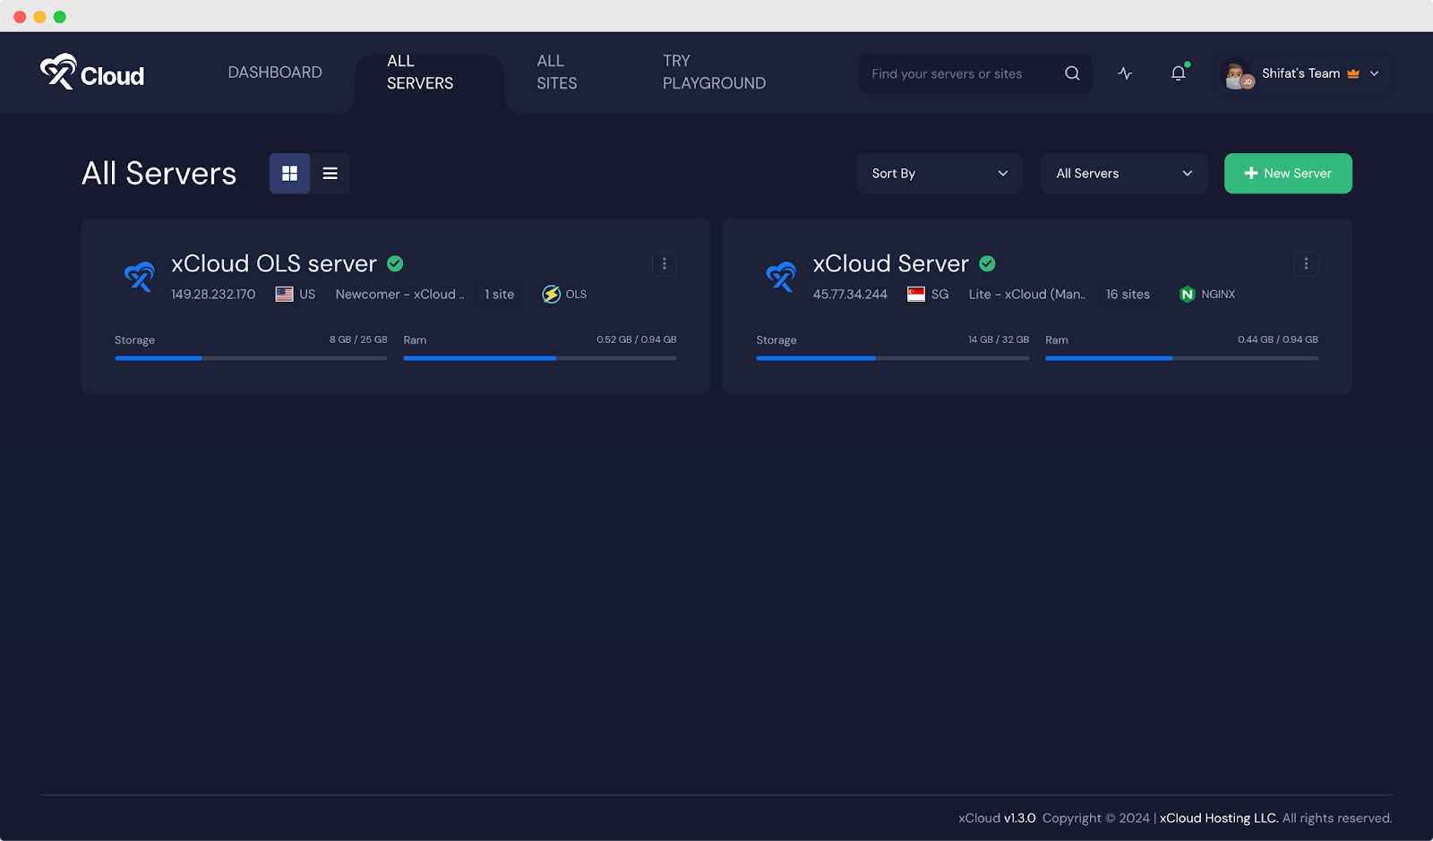Image resolution: width=1433 pixels, height=841 pixels.
Task: Click the New Server button
Action: 1288,173
